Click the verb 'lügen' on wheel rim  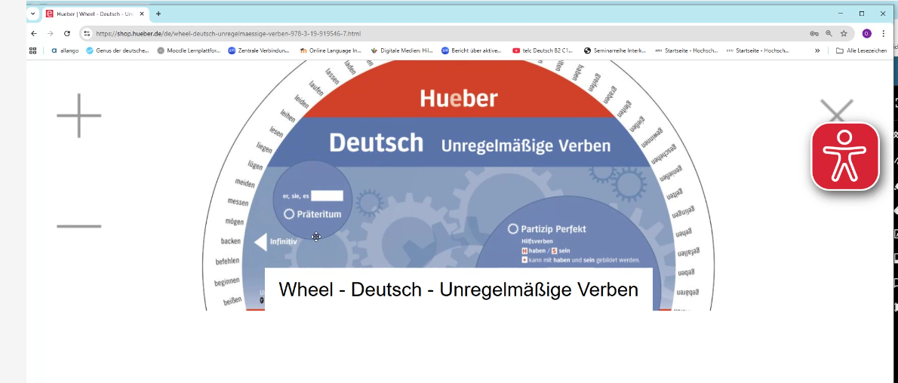point(255,166)
